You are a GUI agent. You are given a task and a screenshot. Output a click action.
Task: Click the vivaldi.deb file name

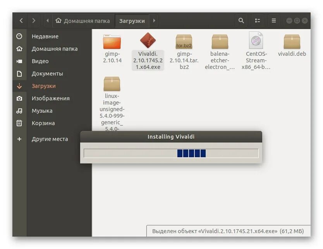coord(292,54)
